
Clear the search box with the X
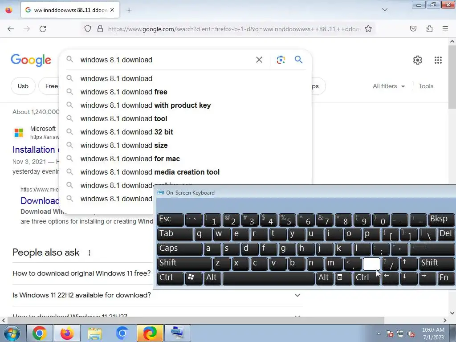coord(259,60)
